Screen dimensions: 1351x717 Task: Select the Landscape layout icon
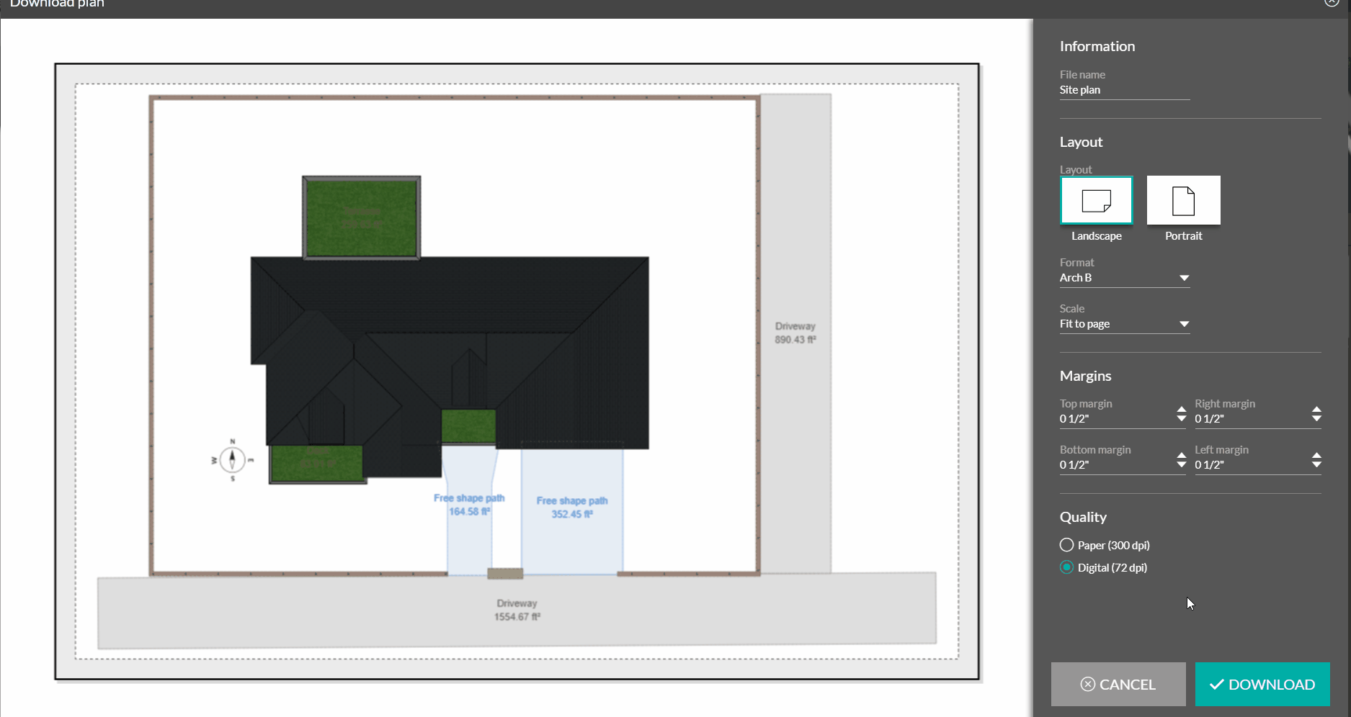pos(1096,199)
